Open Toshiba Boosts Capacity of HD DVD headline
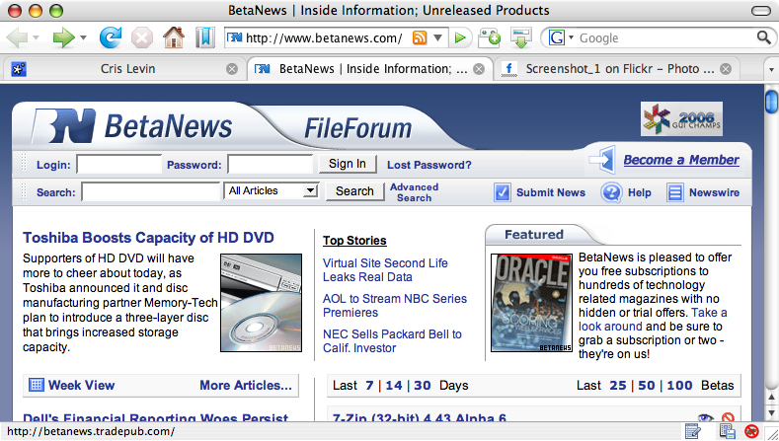Image resolution: width=779 pixels, height=441 pixels. [148, 238]
